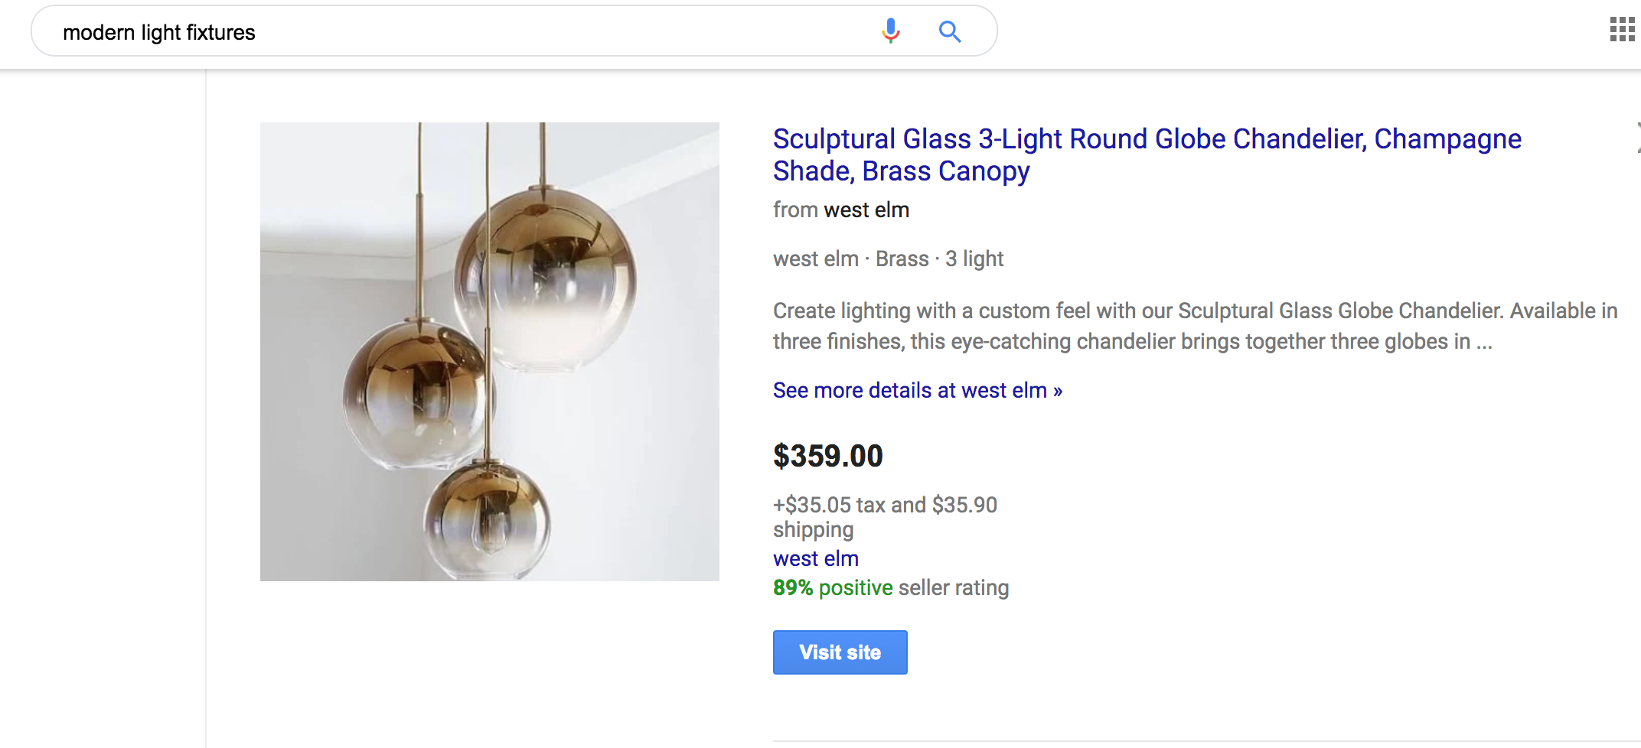Viewport: 1641px width, 748px height.
Task: Open 'See more details at west elm'
Action: click(917, 390)
